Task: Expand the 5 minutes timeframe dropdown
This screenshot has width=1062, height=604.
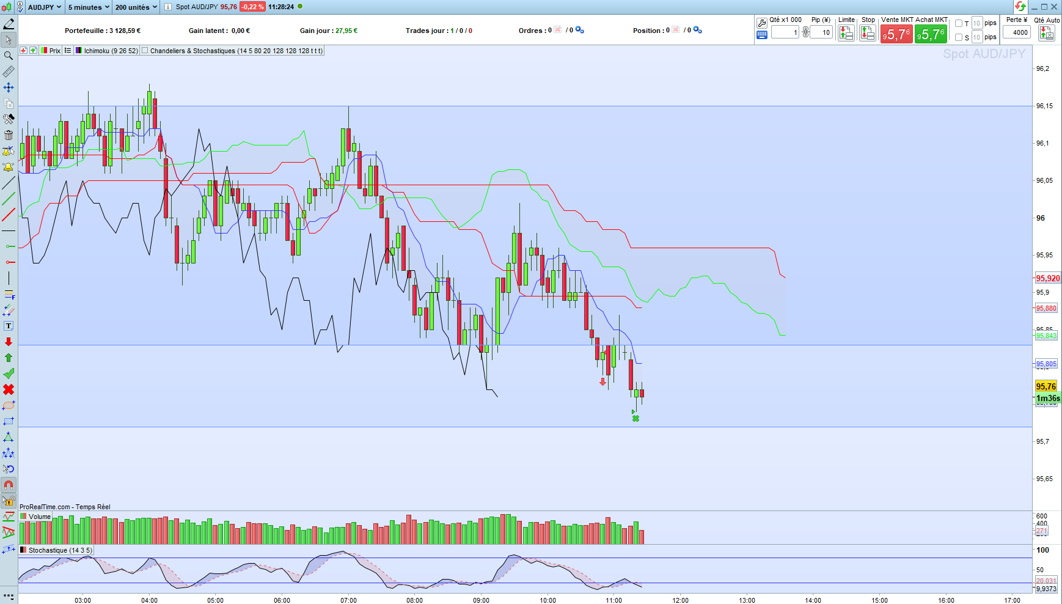Action: pyautogui.click(x=89, y=7)
